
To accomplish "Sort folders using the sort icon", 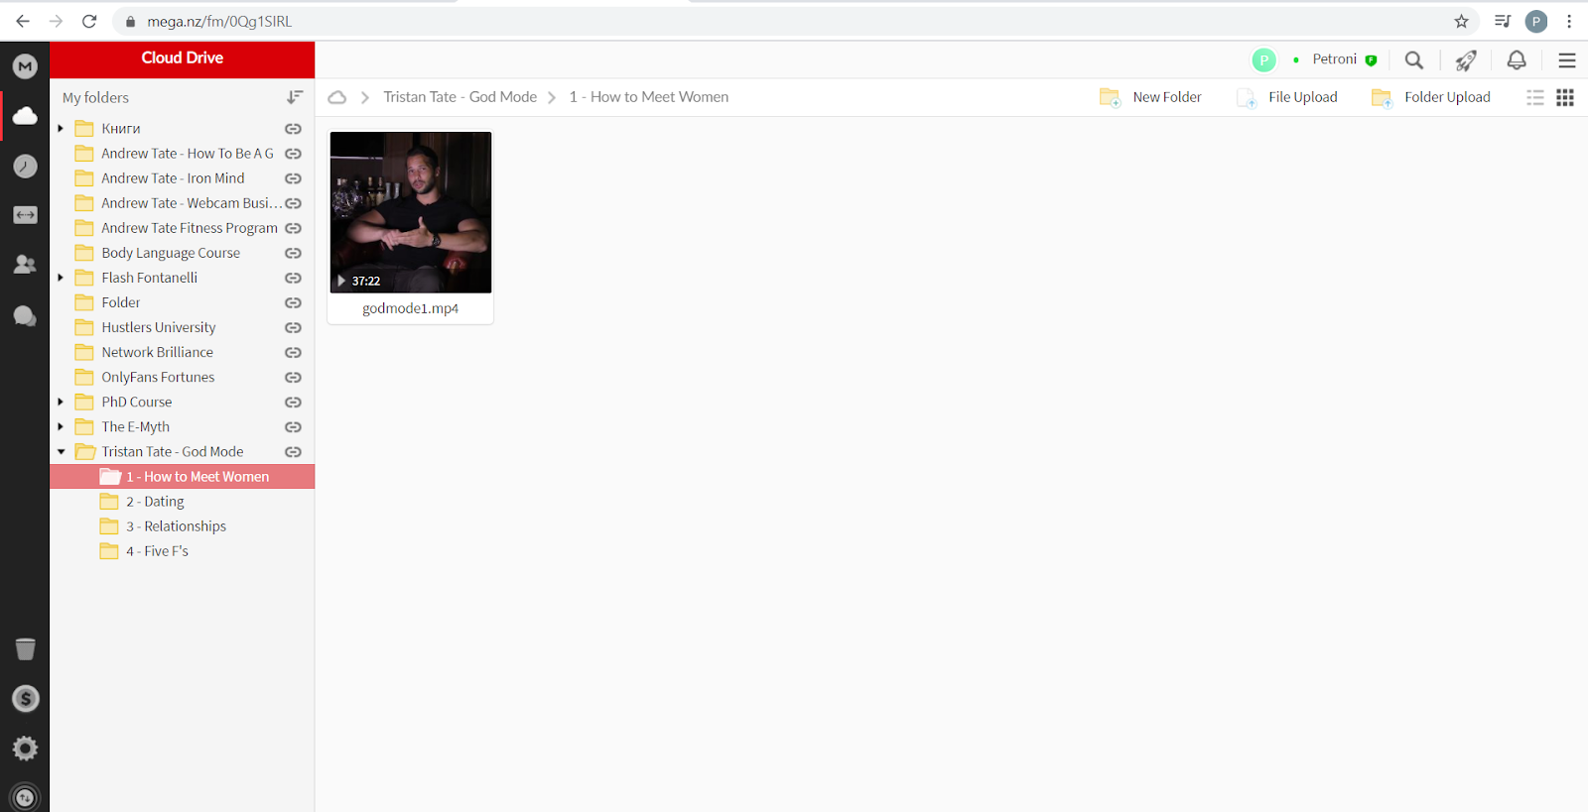I will coord(295,97).
